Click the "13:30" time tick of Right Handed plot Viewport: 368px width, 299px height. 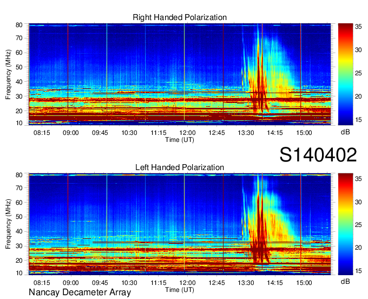coord(246,133)
